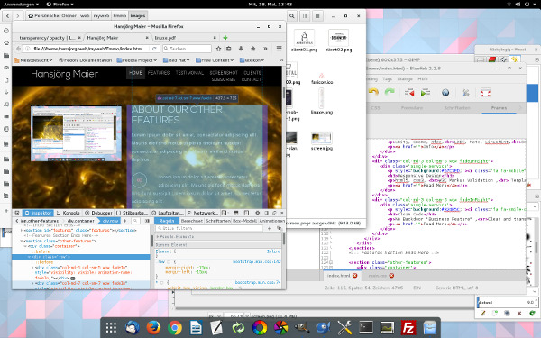
Task: Click the screenshot preview image on the webpage
Action: coord(77,133)
